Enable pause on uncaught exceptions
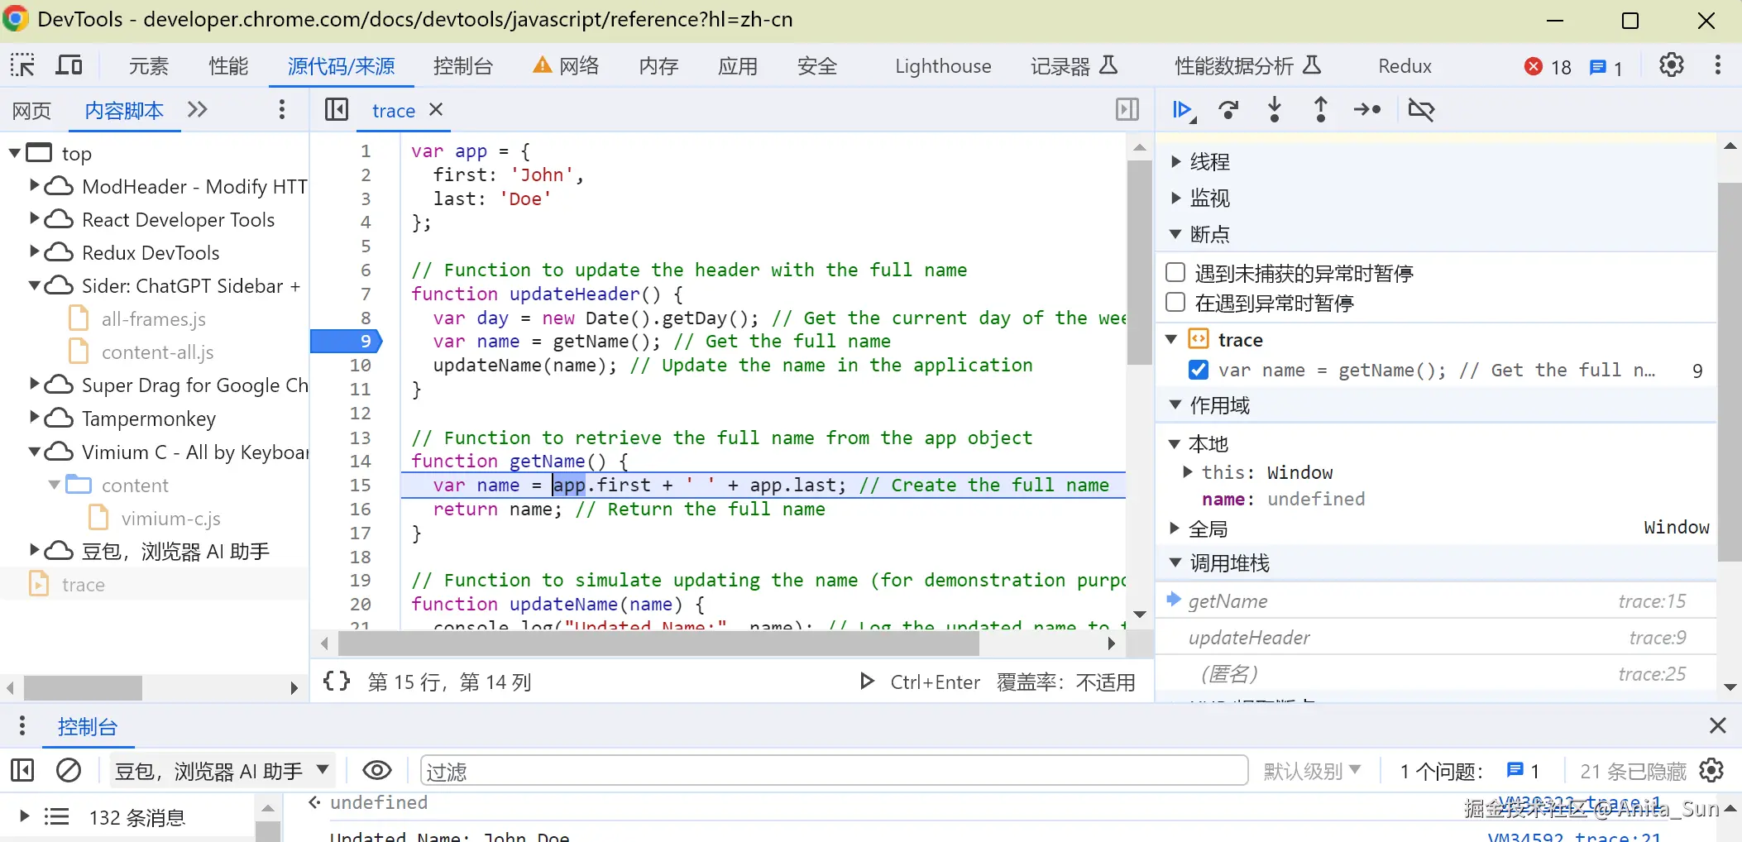Viewport: 1742px width, 842px height. click(x=1175, y=273)
